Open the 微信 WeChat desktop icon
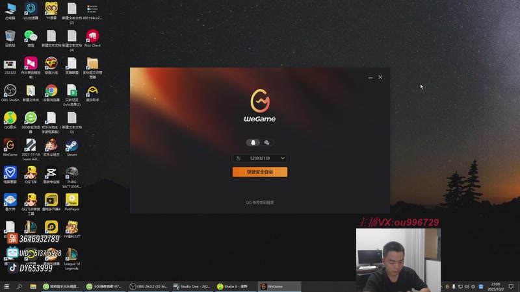Viewport: 520px width, 292px height. click(31, 38)
